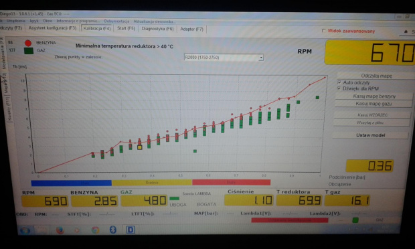Click the blue load range bar
The image size is (415, 249).
click(x=71, y=183)
